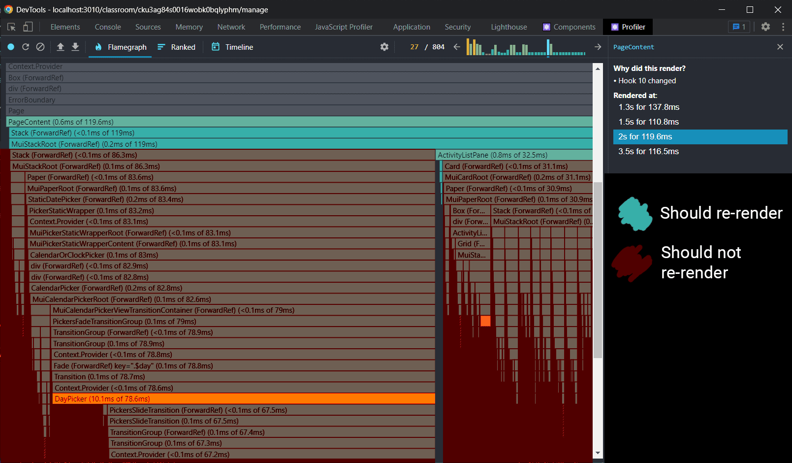Enable the inspect element picker
Screen dimensions: 792x463
click(x=11, y=27)
